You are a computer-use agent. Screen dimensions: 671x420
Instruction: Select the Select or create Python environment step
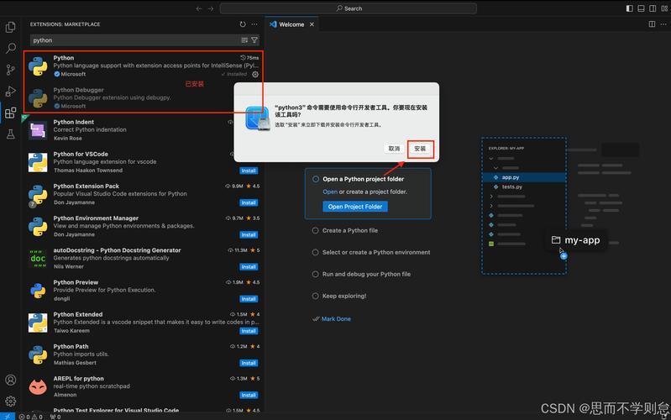click(x=371, y=252)
